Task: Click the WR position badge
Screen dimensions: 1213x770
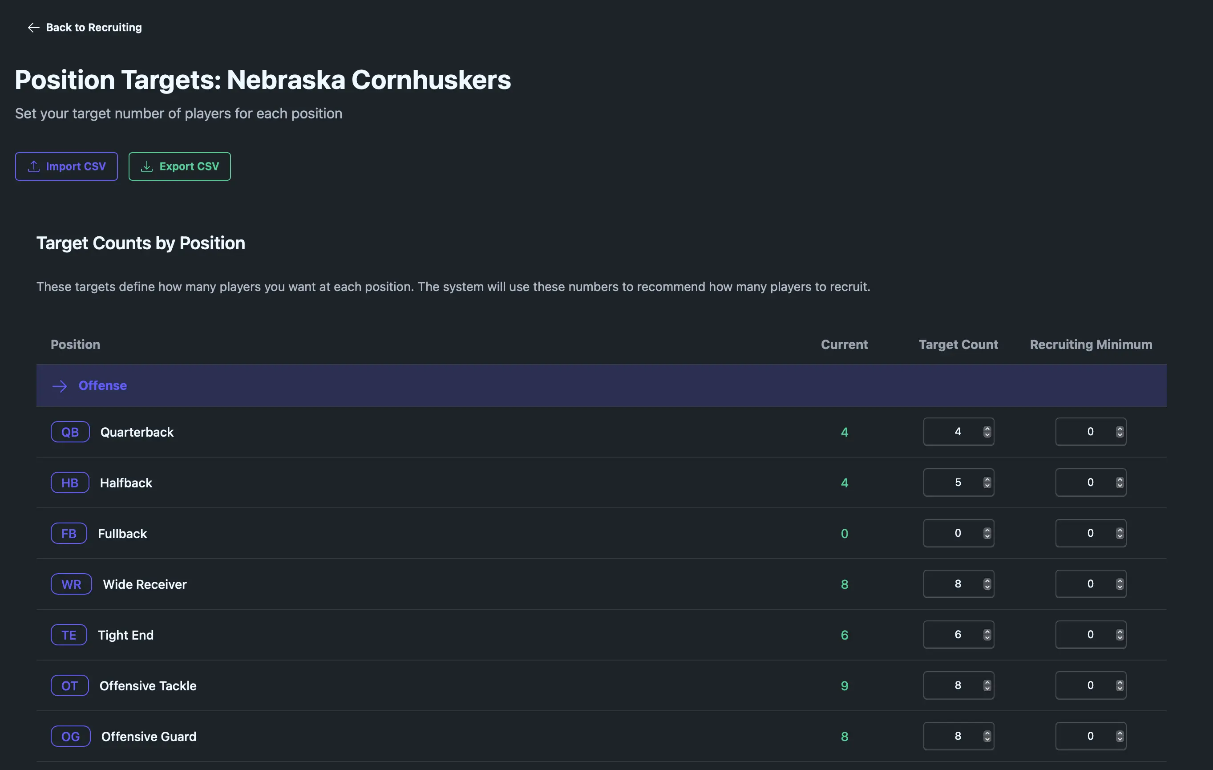Action: (71, 584)
